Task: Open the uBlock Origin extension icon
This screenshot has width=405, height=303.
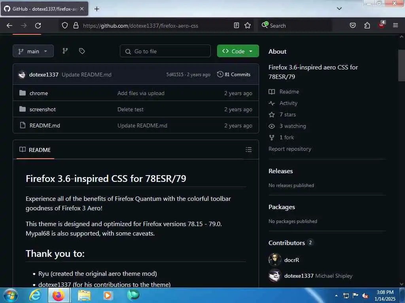Action: coord(382,25)
